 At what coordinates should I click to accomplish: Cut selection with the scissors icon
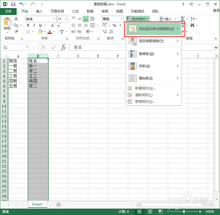point(16,19)
